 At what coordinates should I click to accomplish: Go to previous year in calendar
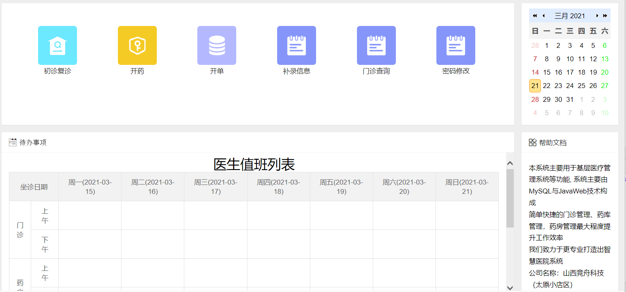pyautogui.click(x=534, y=16)
